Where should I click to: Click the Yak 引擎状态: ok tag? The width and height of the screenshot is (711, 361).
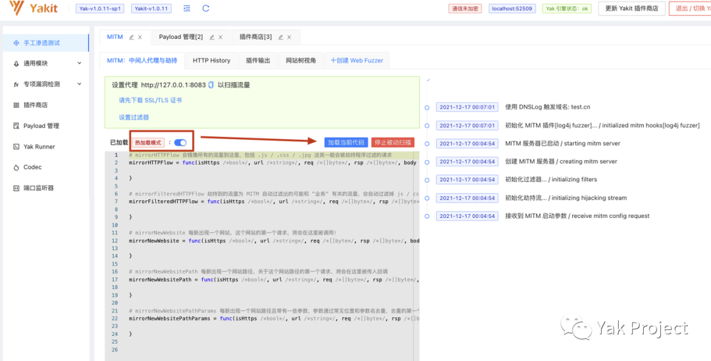point(567,9)
